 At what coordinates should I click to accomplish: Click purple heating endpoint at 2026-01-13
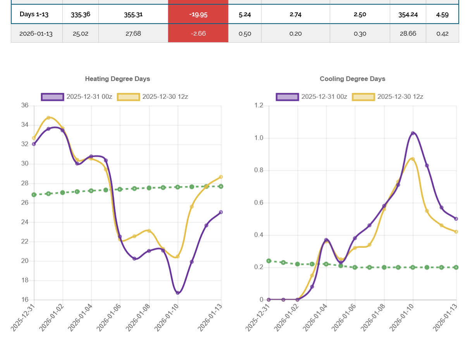pyautogui.click(x=221, y=212)
